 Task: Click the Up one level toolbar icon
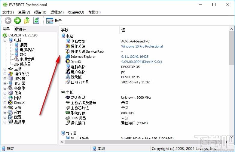pos(27,20)
